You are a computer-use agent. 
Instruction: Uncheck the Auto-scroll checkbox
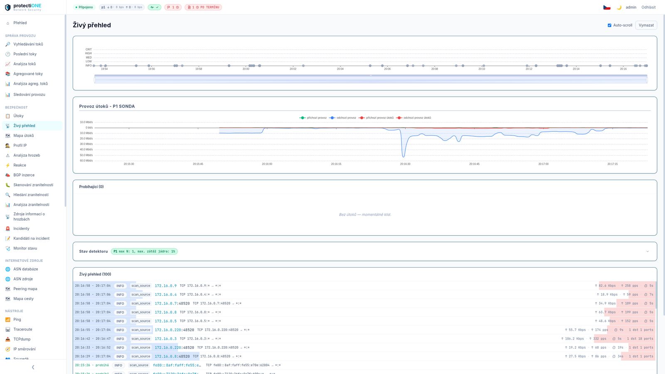(x=609, y=25)
